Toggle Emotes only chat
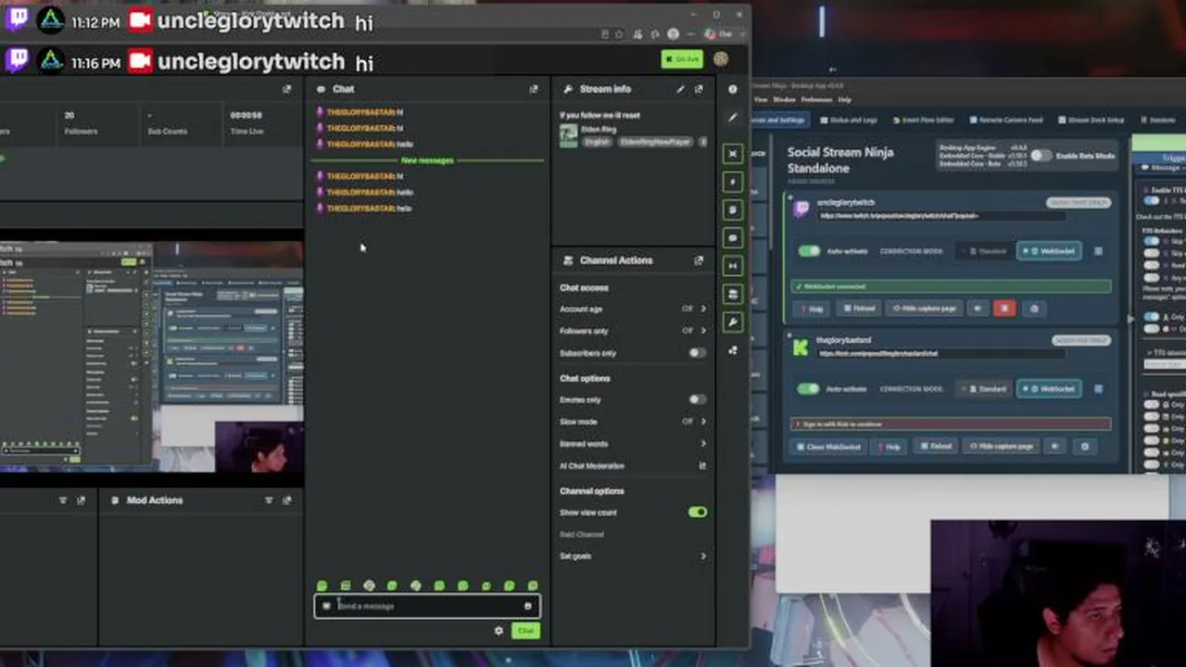This screenshot has height=667, width=1186. [697, 399]
